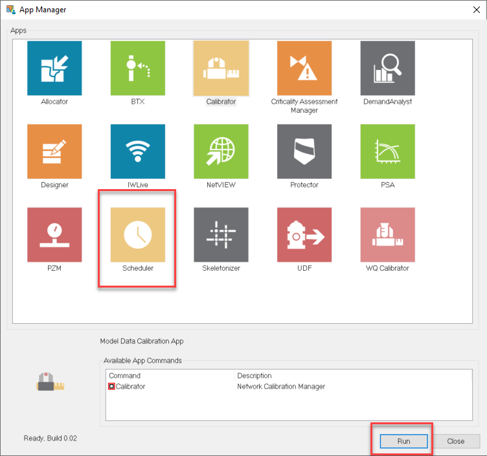Click the App Manager title bar icon
This screenshot has height=456, width=487.
[x=11, y=10]
